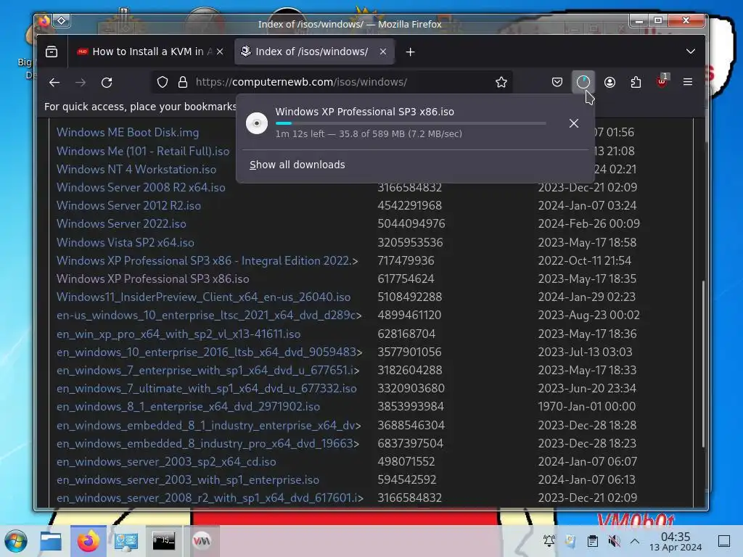
Task: Open Firefox hamburger menu
Action: click(x=688, y=82)
